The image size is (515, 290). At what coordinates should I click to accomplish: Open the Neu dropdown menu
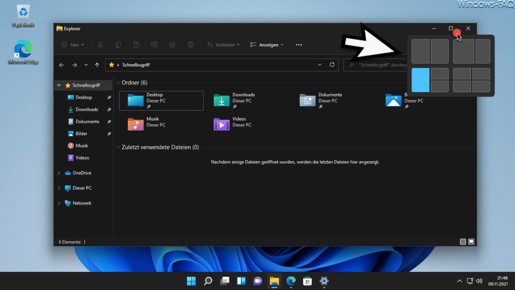72,45
